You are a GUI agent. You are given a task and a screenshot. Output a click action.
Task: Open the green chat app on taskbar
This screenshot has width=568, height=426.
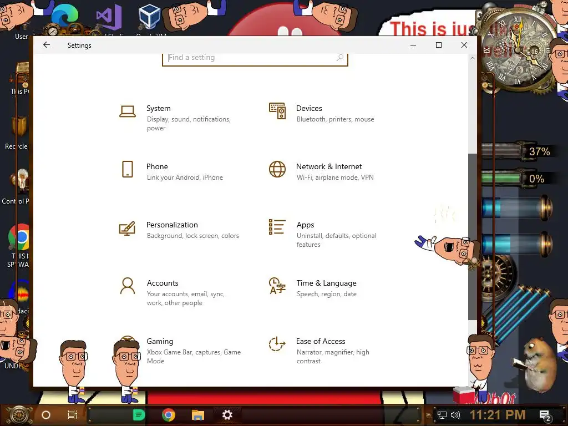click(139, 415)
